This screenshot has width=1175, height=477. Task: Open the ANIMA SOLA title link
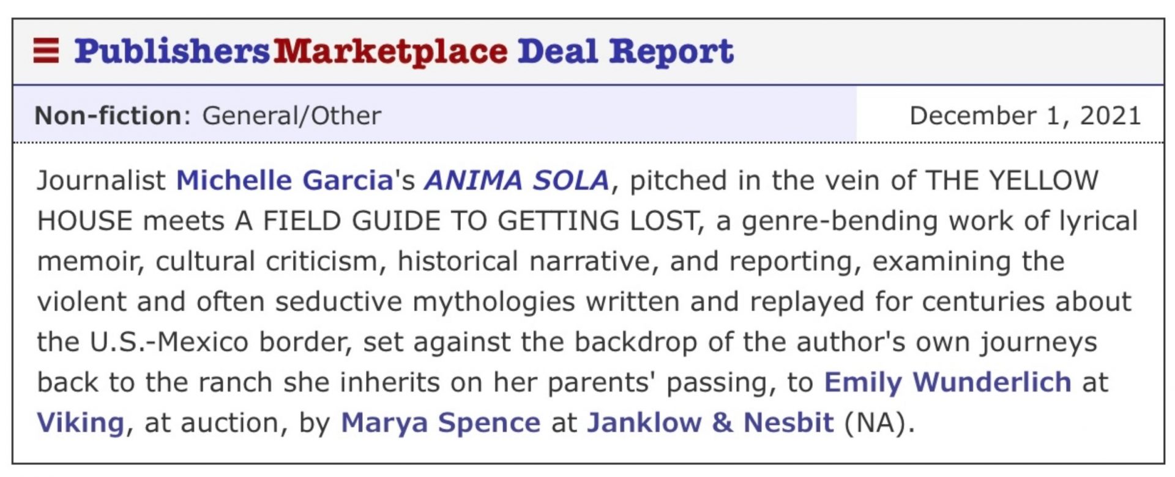click(x=517, y=180)
